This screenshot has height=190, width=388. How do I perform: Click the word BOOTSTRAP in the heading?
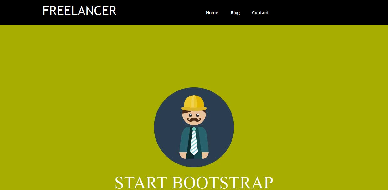pyautogui.click(x=222, y=183)
